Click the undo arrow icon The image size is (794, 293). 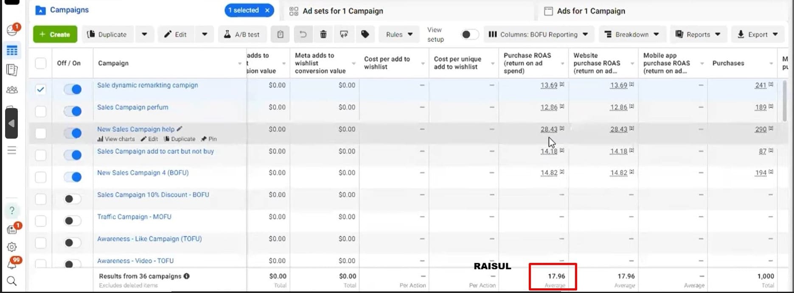[303, 34]
